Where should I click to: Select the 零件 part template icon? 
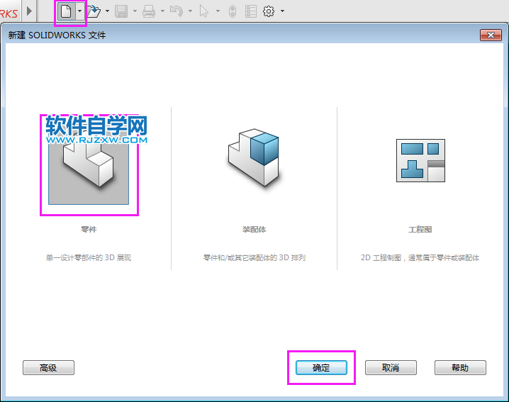(89, 165)
